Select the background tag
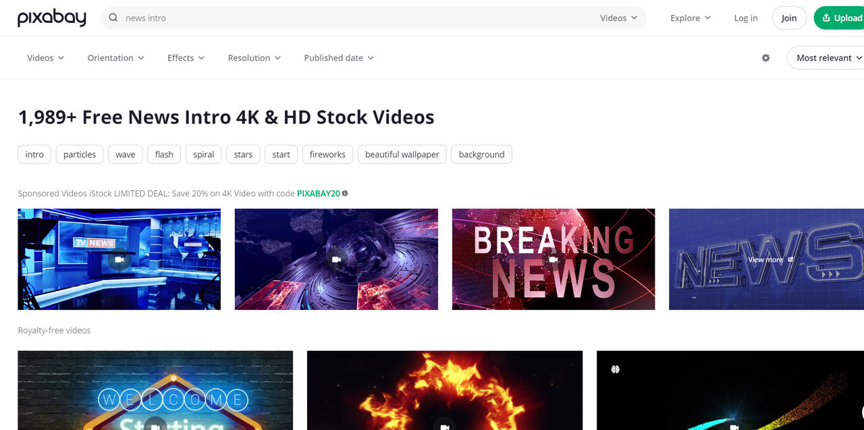Viewport: 864px width, 430px height. click(482, 155)
